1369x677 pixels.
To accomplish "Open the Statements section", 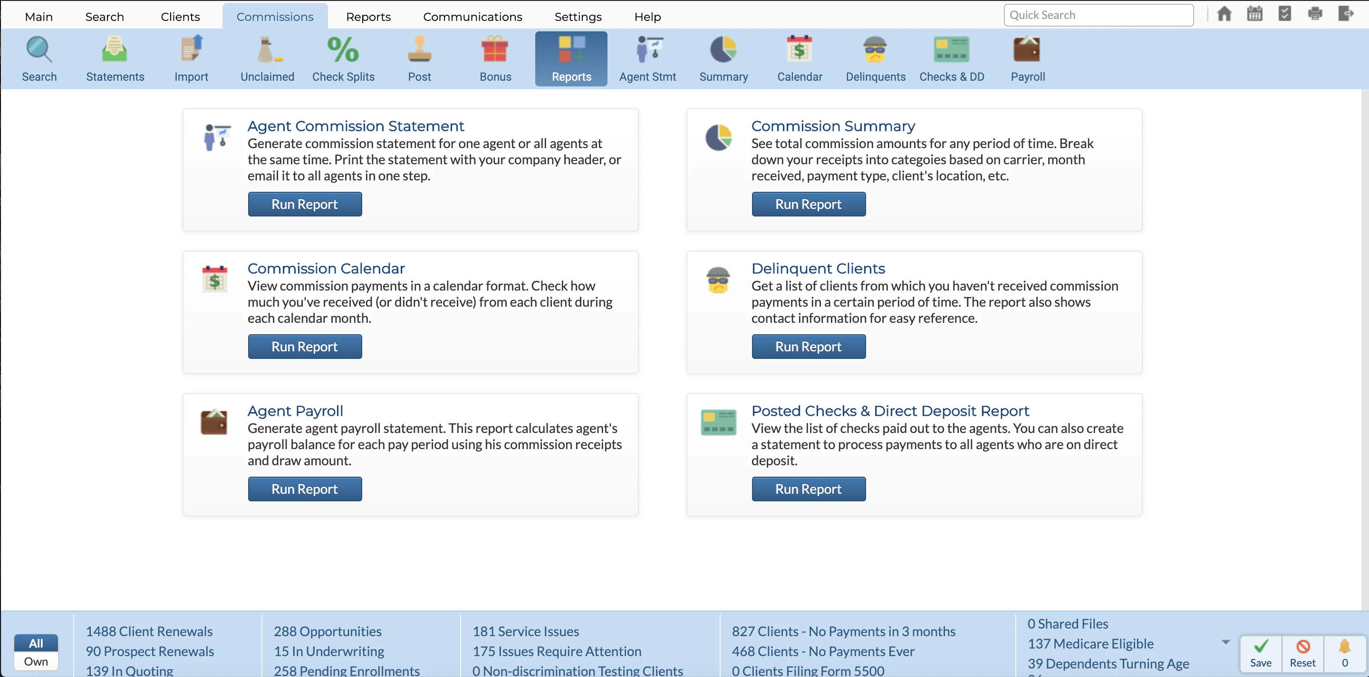I will point(115,58).
